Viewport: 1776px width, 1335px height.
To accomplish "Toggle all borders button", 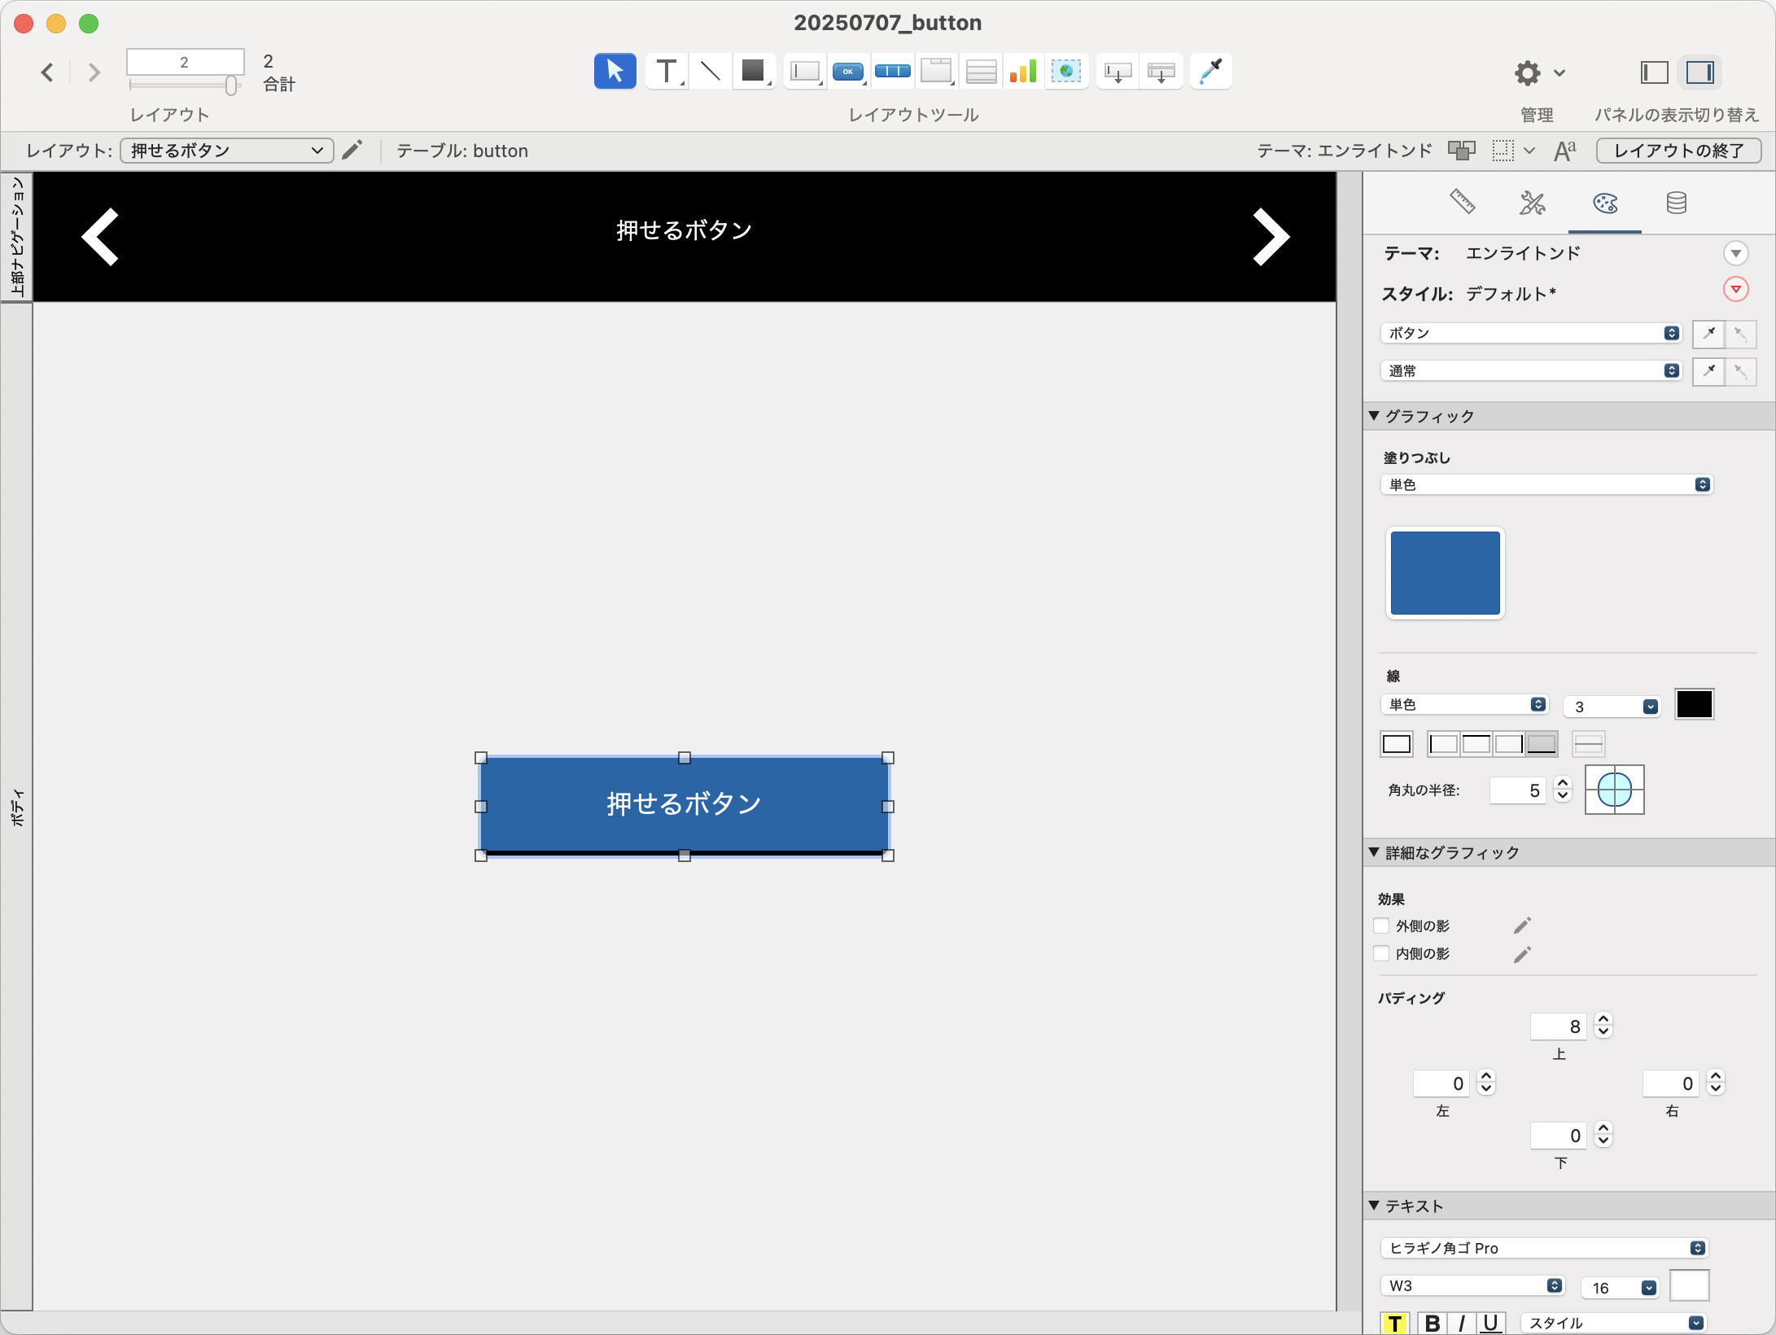I will click(1397, 744).
